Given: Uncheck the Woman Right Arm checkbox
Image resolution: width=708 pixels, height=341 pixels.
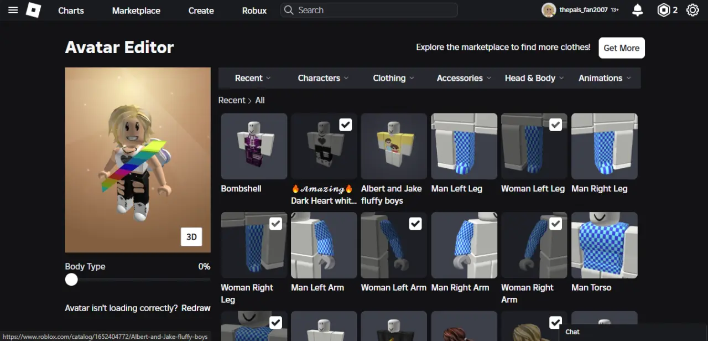Looking at the screenshot, I should pyautogui.click(x=556, y=224).
